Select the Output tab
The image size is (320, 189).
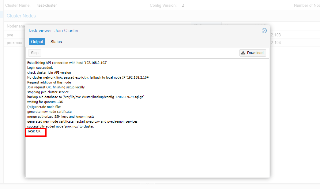click(37, 42)
